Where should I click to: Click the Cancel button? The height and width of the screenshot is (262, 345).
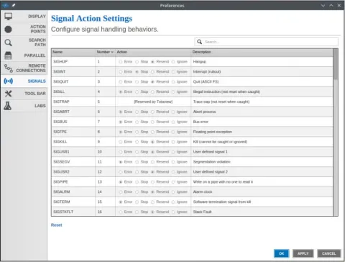pos(329,253)
